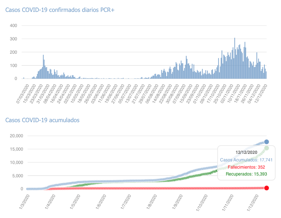
Task: Select the 'Casos COVID-19 confirmados diarios PCR+' title
Action: pos(60,10)
